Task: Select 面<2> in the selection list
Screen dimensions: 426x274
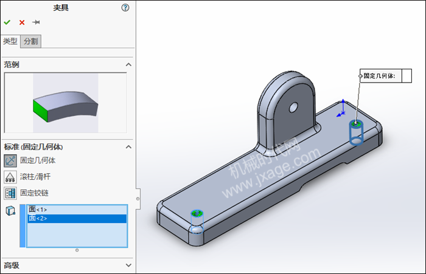Action: pos(77,218)
